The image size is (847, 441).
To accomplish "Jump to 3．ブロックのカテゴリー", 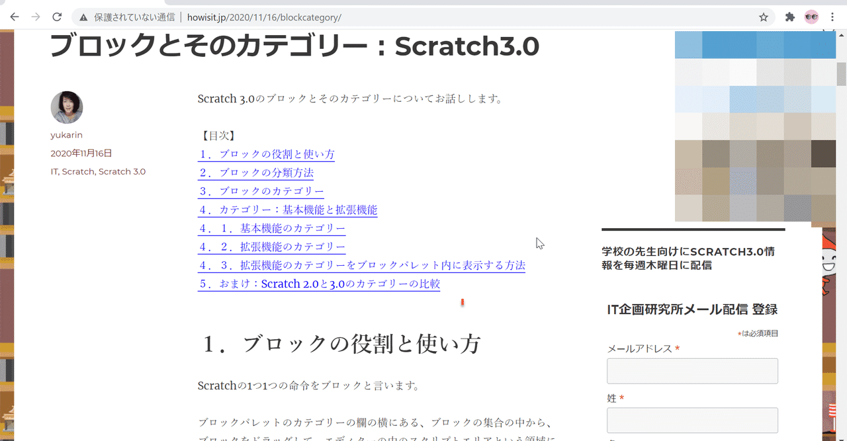I will (x=261, y=191).
